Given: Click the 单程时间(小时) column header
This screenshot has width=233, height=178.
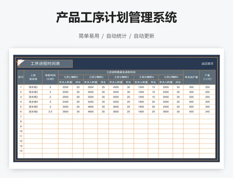Looking at the screenshot, I should [50, 77].
